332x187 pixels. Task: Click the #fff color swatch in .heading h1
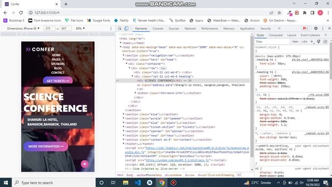click(273, 76)
